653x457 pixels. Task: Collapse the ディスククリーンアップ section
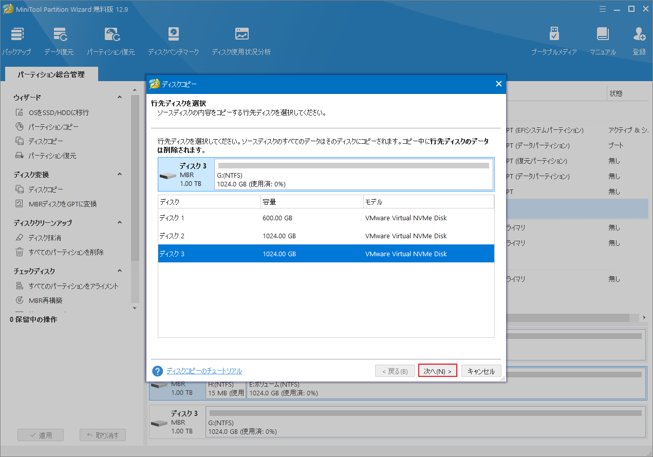coord(120,223)
